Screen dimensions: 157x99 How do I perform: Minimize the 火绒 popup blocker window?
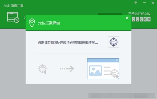pyautogui.click(x=144, y=3)
